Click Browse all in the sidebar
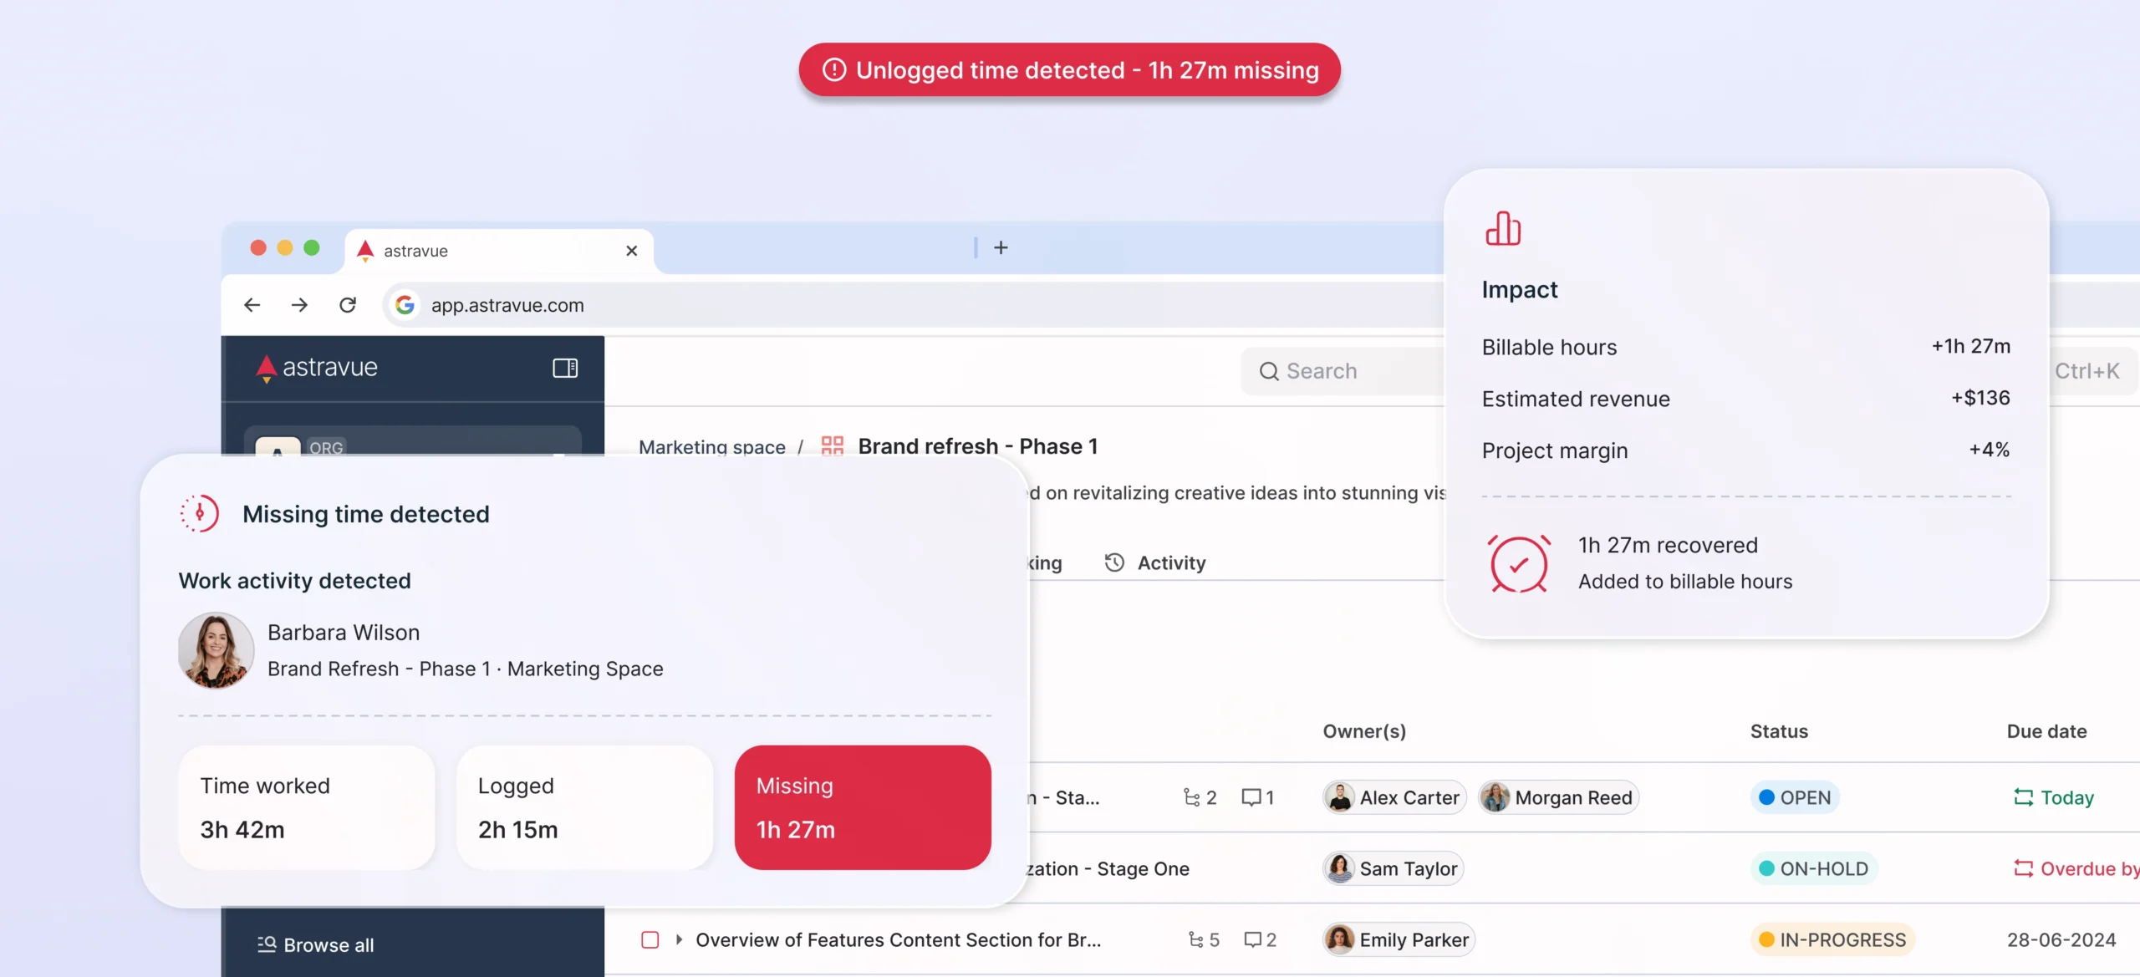 pos(315,945)
